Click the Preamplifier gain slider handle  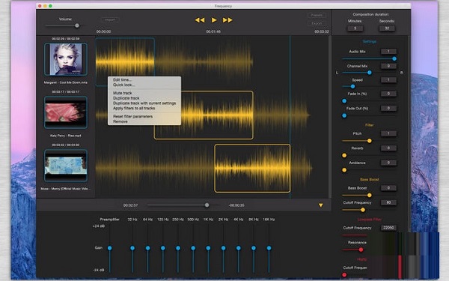coord(110,248)
